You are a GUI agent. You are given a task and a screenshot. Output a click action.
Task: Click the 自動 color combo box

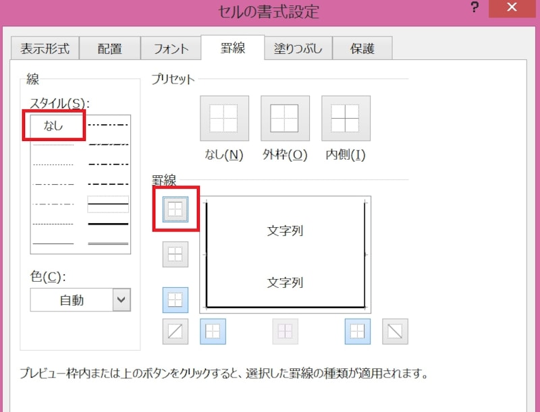[x=72, y=300]
